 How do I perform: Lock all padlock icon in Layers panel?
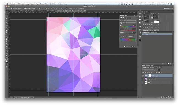click(x=151, y=73)
